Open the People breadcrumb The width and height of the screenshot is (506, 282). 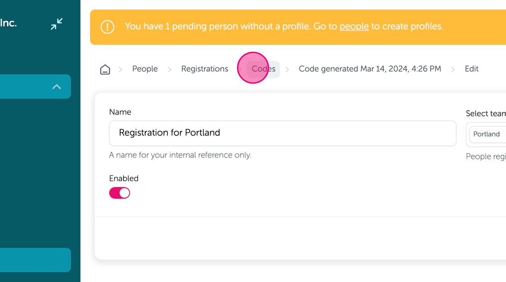[145, 69]
